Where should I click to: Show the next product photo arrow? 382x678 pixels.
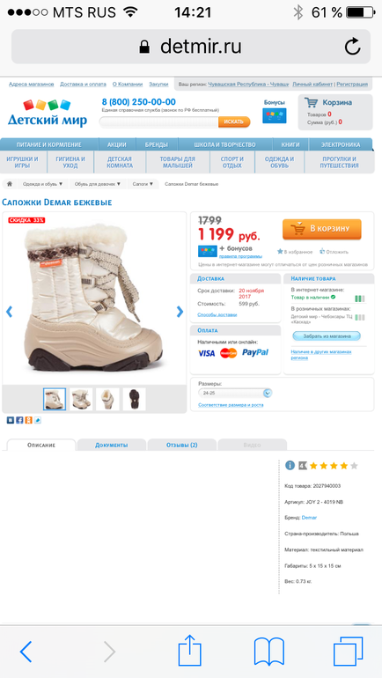[180, 312]
